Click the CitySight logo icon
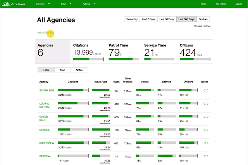The width and height of the screenshot is (248, 165). [x=5, y=4]
